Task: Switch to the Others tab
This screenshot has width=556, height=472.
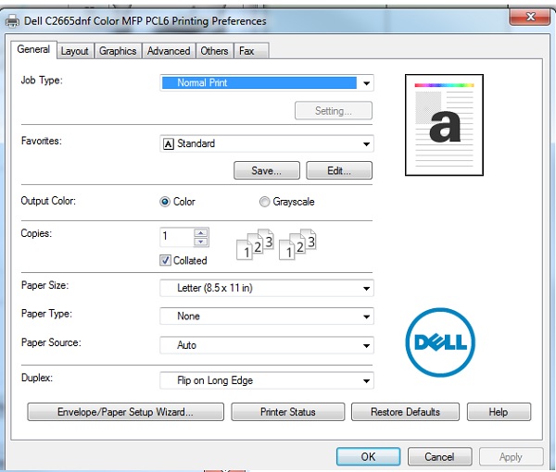Action: click(214, 51)
